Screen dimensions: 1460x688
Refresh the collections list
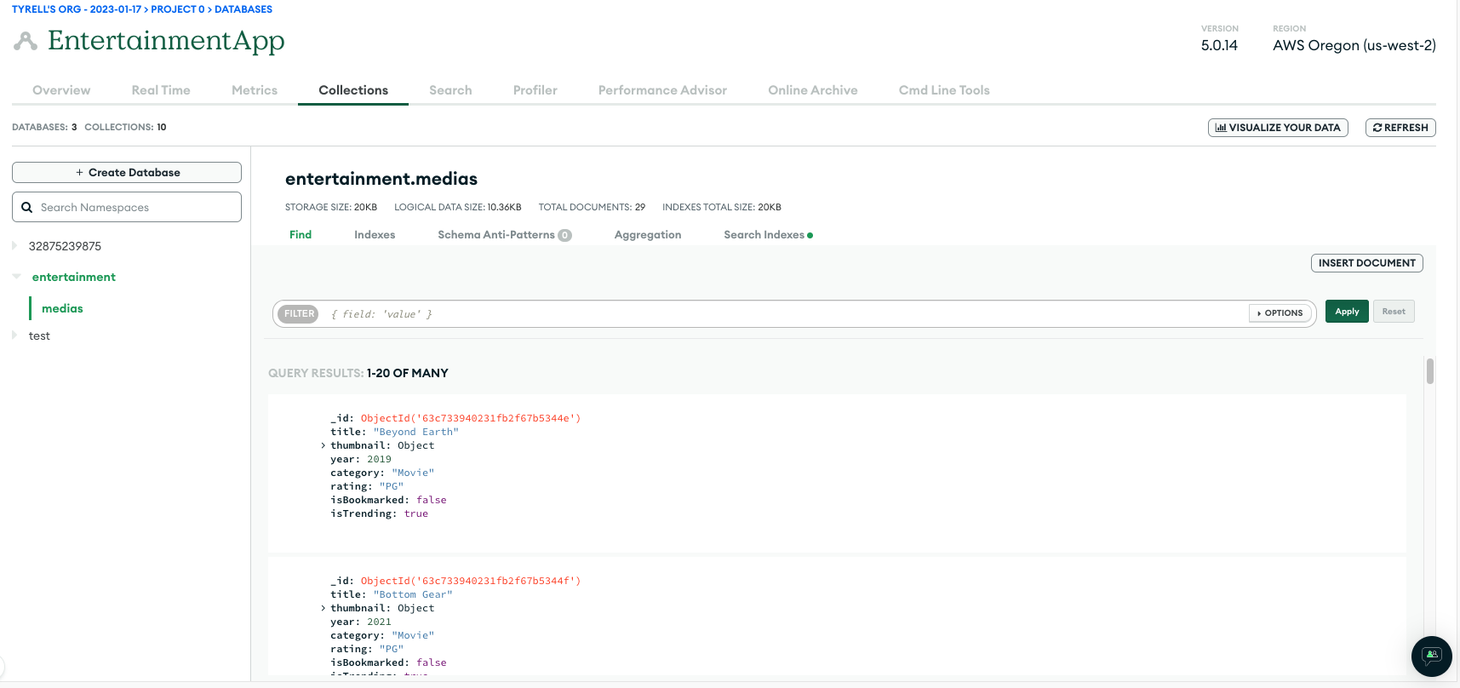coord(1400,128)
